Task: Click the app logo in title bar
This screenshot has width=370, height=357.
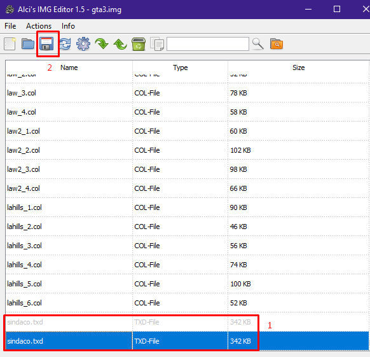Action: pos(10,10)
